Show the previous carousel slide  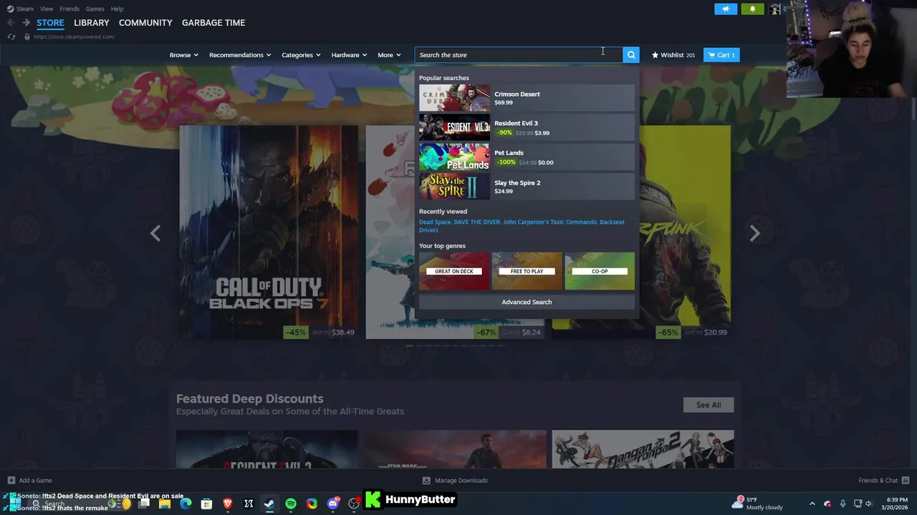[x=155, y=233]
